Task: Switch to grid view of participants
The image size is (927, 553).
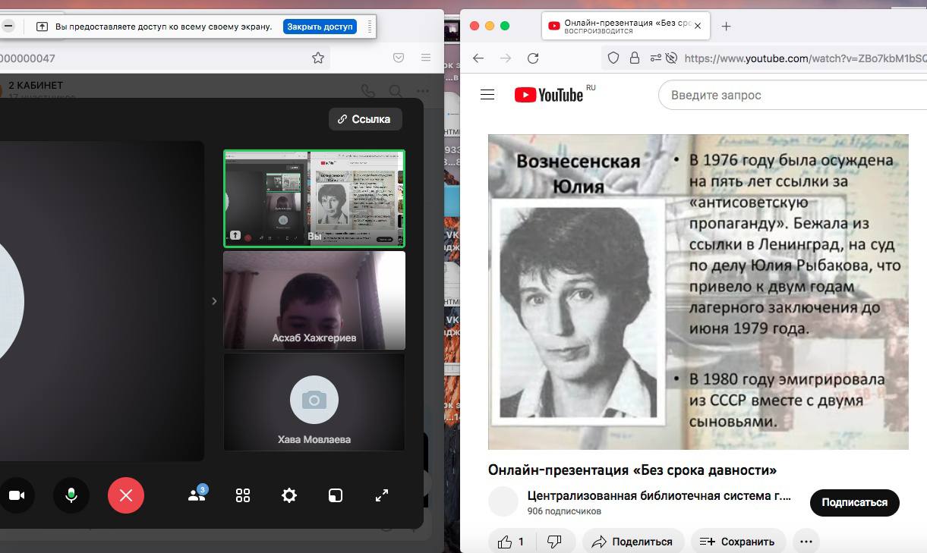Action: pos(243,495)
